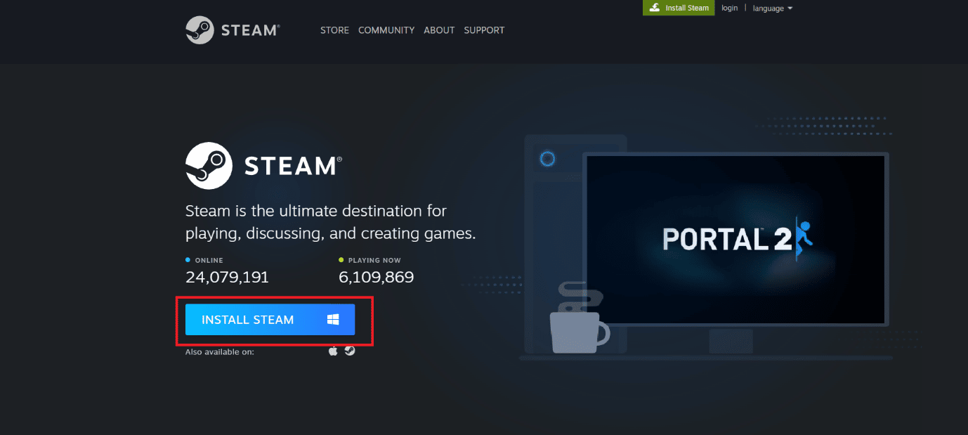Click the blue ONLINE status indicator dot

click(x=187, y=259)
